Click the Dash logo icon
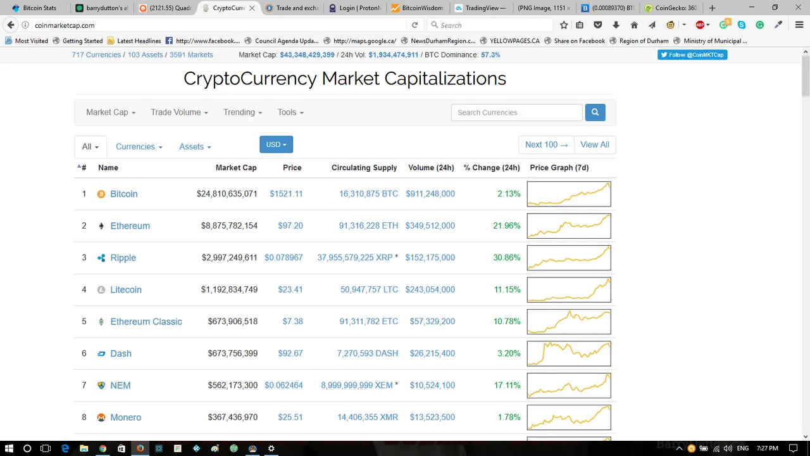Viewport: 810px width, 456px height. 101,353
